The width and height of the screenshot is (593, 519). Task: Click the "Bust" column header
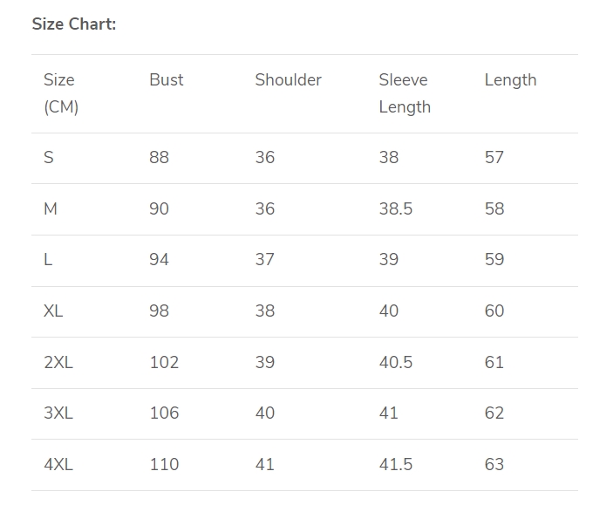(x=167, y=80)
